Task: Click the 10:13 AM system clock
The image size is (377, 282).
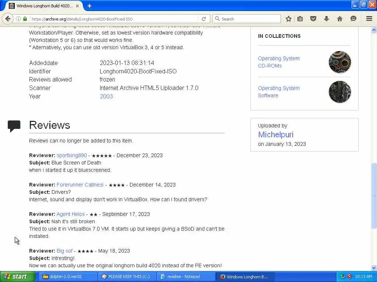Action: click(x=363, y=276)
